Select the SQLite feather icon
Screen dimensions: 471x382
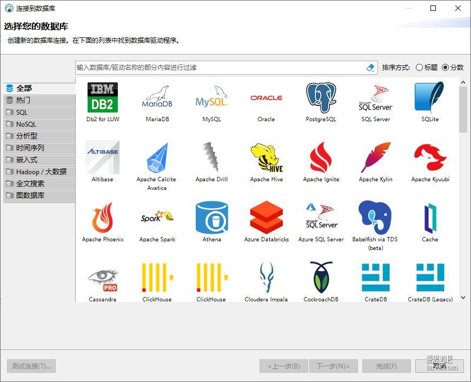pos(430,97)
